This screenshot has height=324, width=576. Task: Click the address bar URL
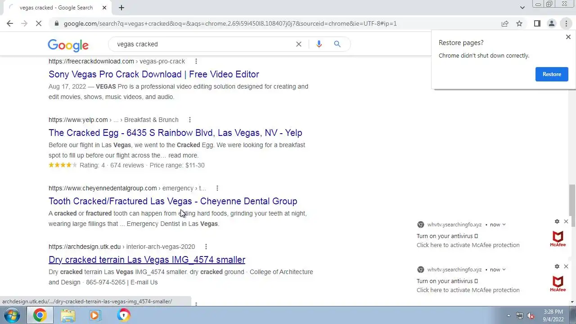[x=230, y=23]
